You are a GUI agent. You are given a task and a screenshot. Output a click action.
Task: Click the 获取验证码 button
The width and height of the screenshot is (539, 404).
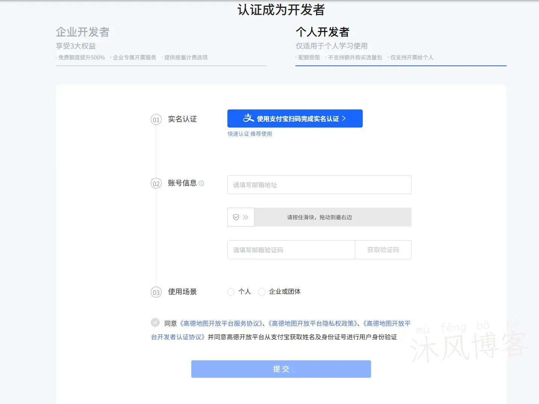point(383,249)
